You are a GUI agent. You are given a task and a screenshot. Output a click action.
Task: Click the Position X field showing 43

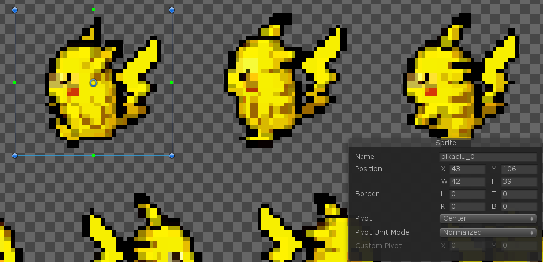467,169
